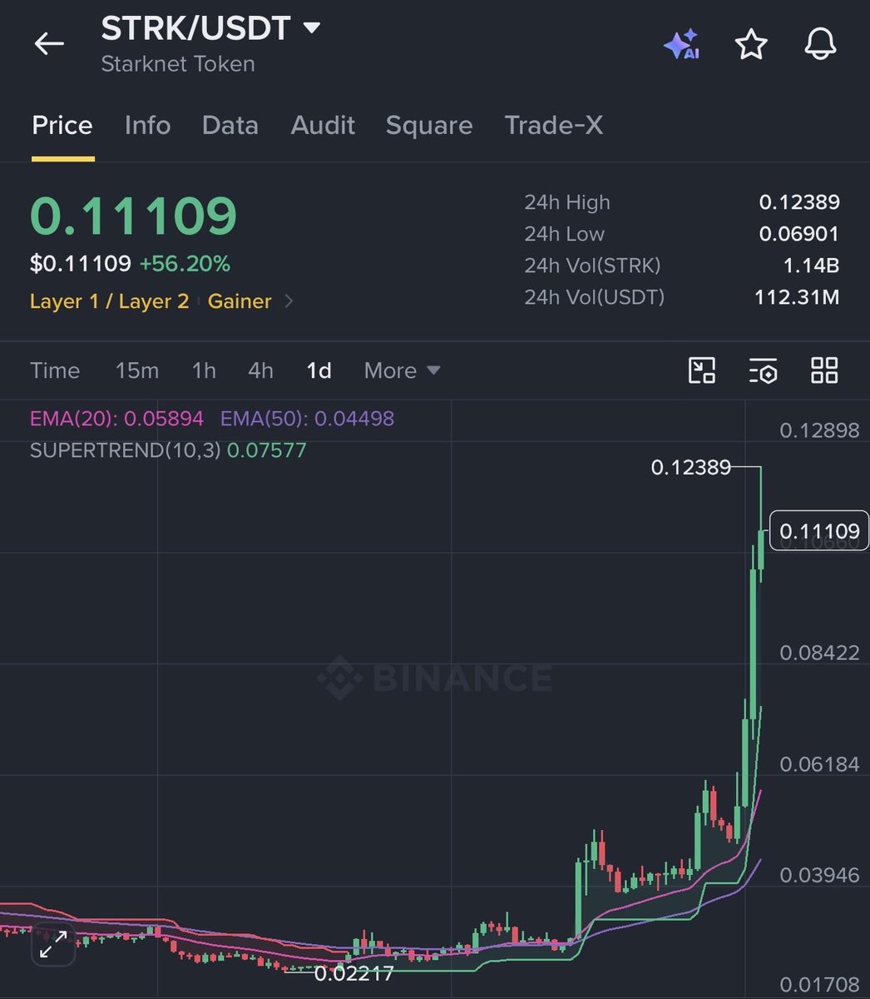Add STRK/USDT to favorites star
870x999 pixels.
(751, 44)
